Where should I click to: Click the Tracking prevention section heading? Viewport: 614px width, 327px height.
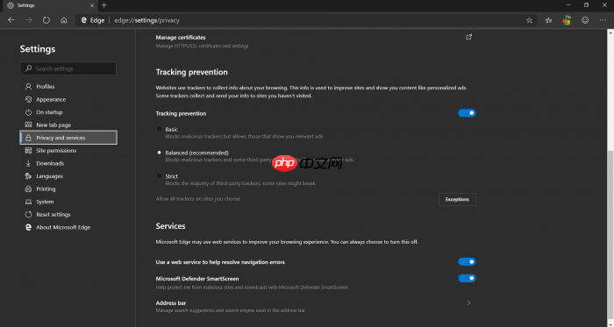[191, 72]
